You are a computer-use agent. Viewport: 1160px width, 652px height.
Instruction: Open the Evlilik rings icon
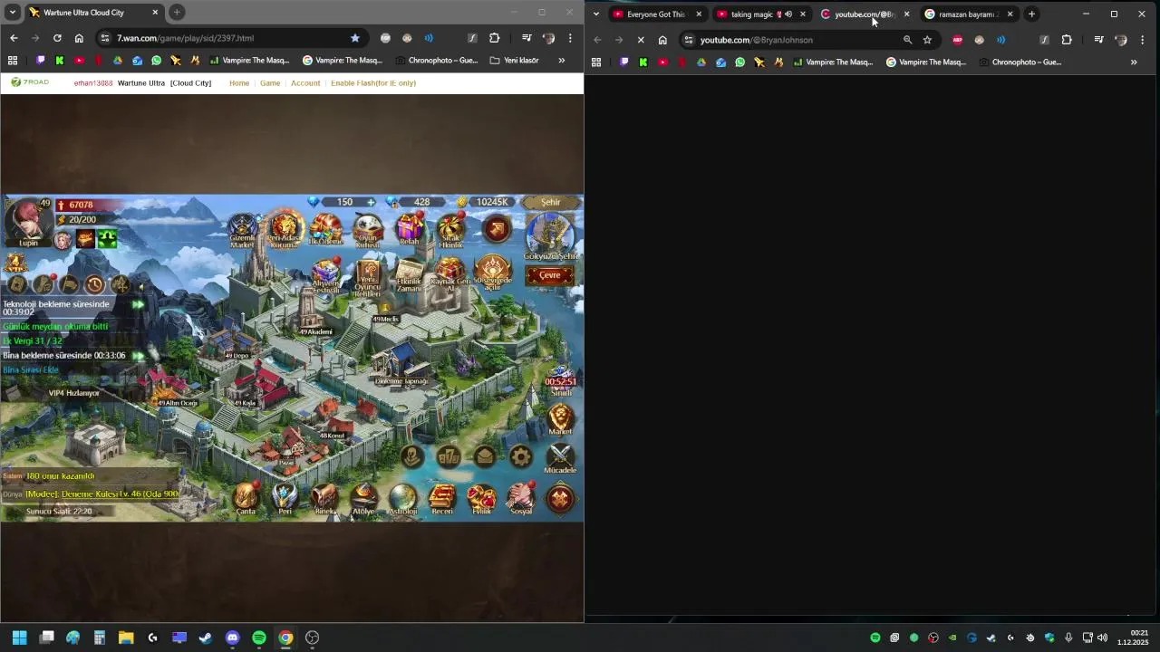coord(481,499)
